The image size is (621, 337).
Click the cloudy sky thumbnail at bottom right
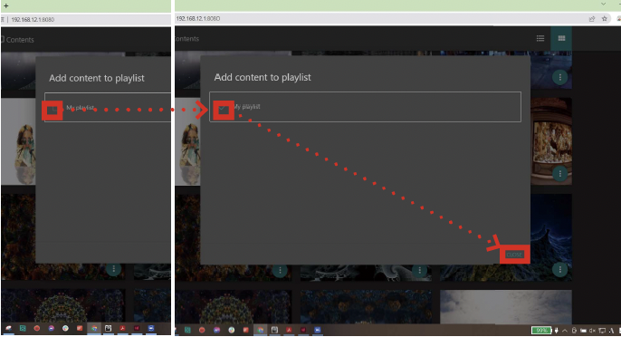(506, 307)
